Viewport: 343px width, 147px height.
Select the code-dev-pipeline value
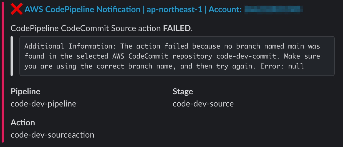coord(44,104)
